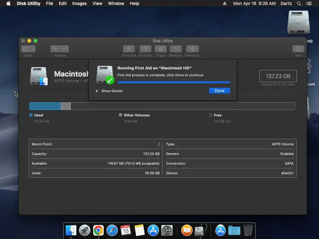The width and height of the screenshot is (319, 239).
Task: Click the Unmount toolbar icon
Action: point(192,49)
